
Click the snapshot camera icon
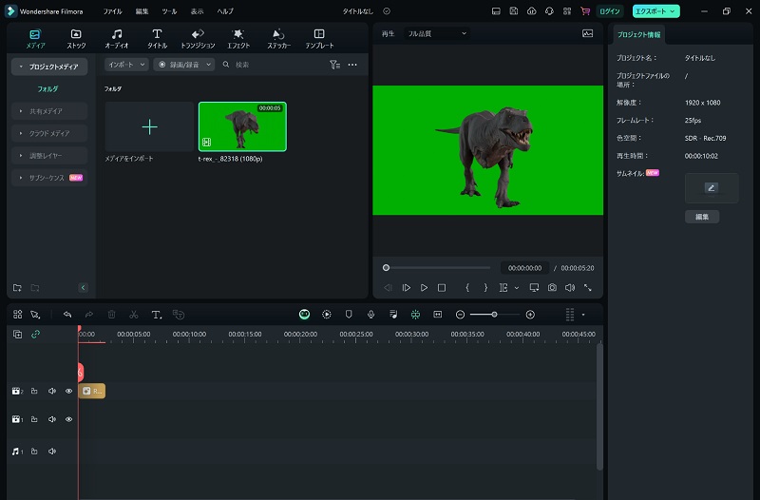552,288
